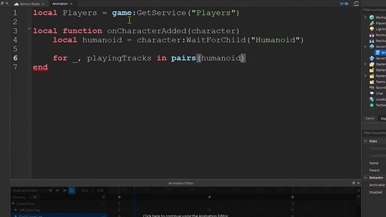The height and width of the screenshot is (217, 386).
Task: Select the Chat speech bubble icon
Action: (x=372, y=93)
